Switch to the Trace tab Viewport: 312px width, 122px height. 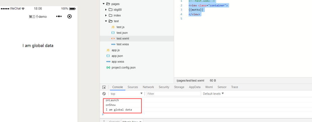(x=235, y=87)
